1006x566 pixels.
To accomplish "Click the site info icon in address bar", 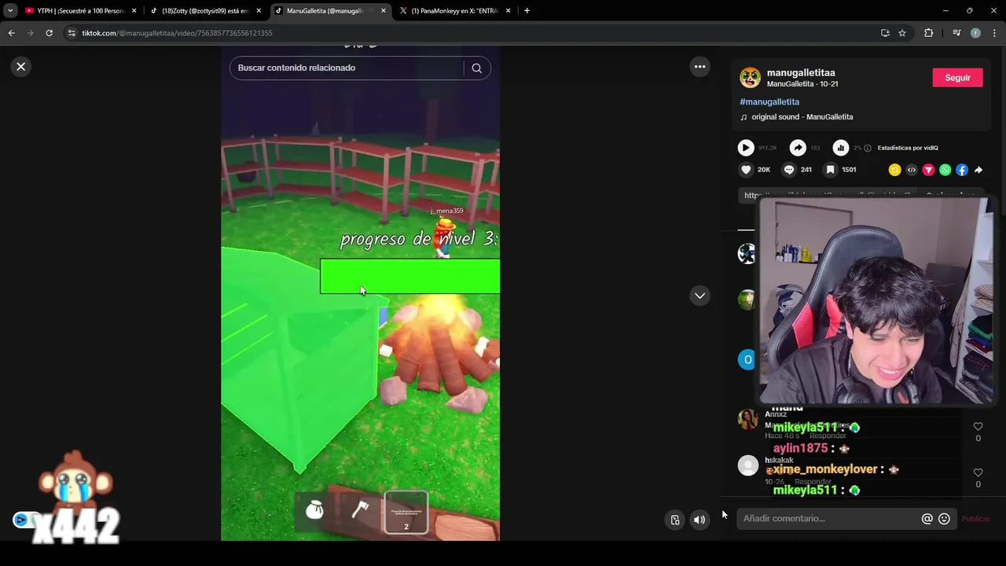I will coord(72,33).
